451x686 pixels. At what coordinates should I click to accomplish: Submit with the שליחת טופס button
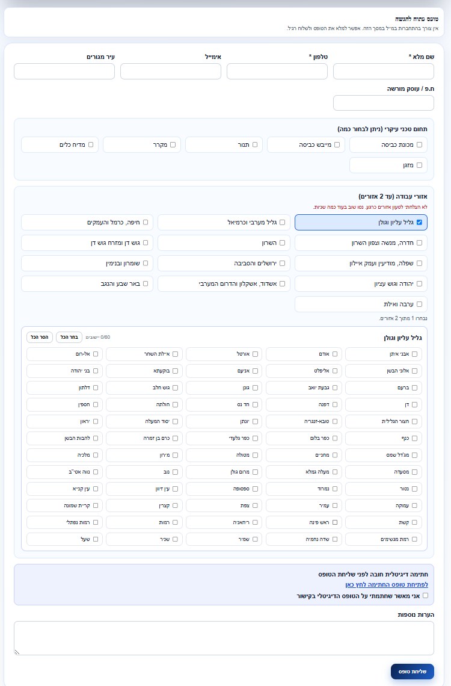pyautogui.click(x=412, y=672)
